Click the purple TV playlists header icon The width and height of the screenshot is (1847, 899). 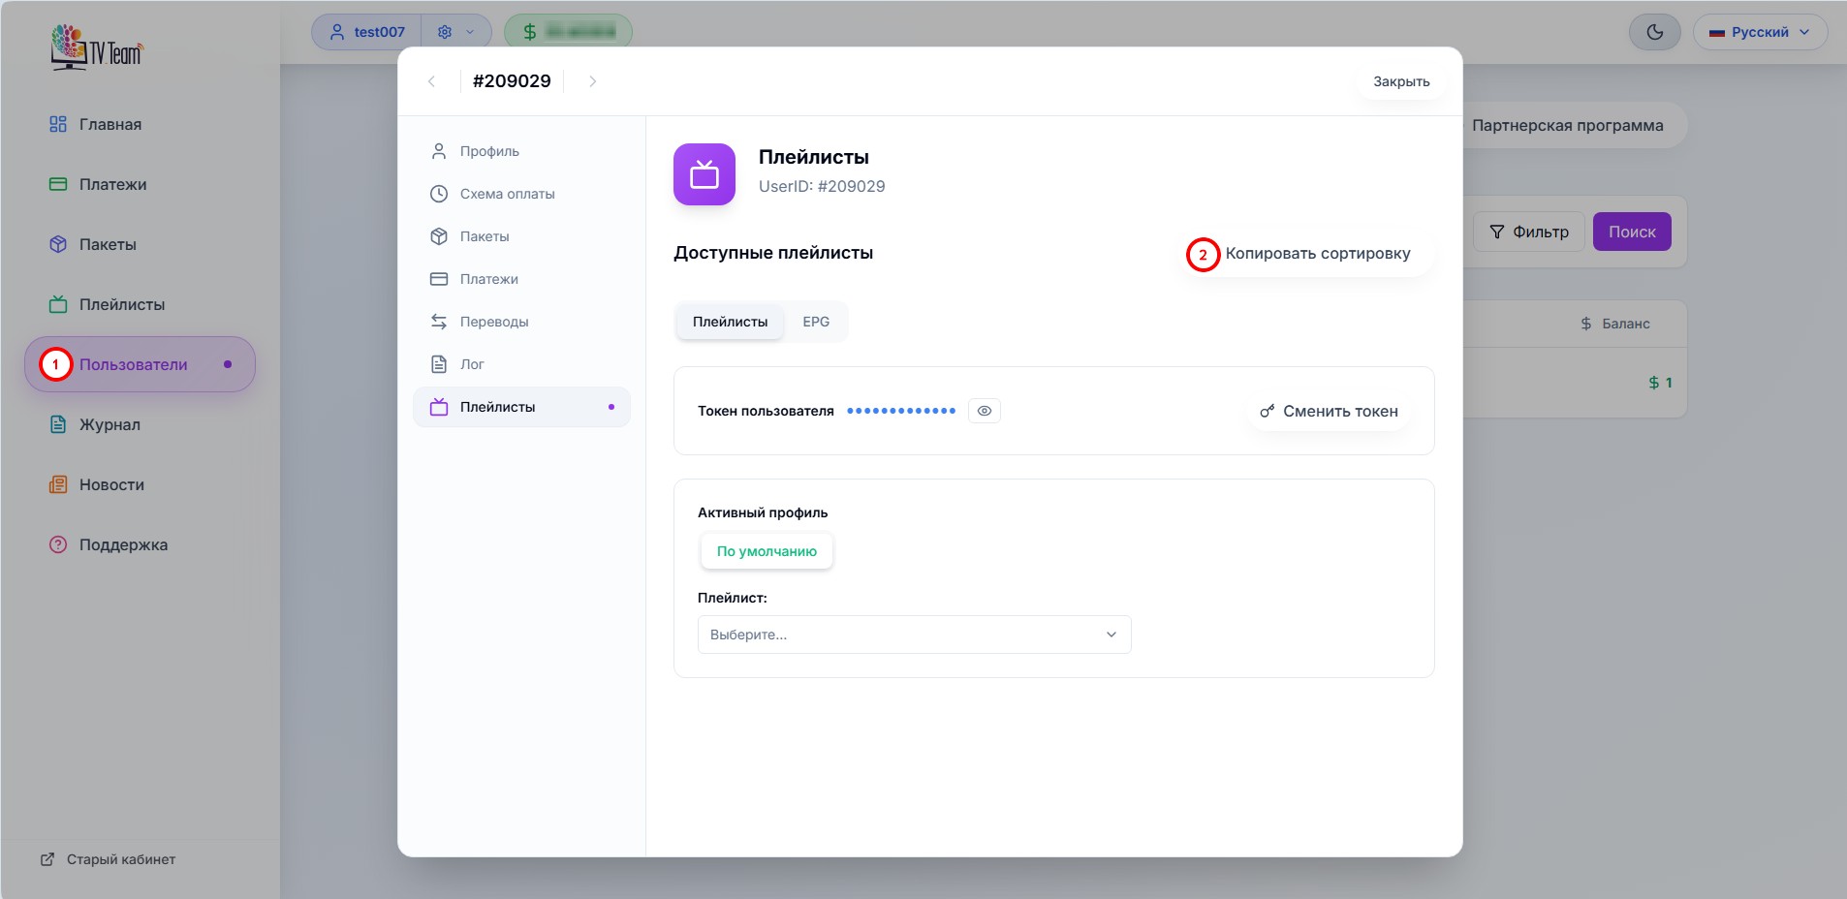click(704, 174)
